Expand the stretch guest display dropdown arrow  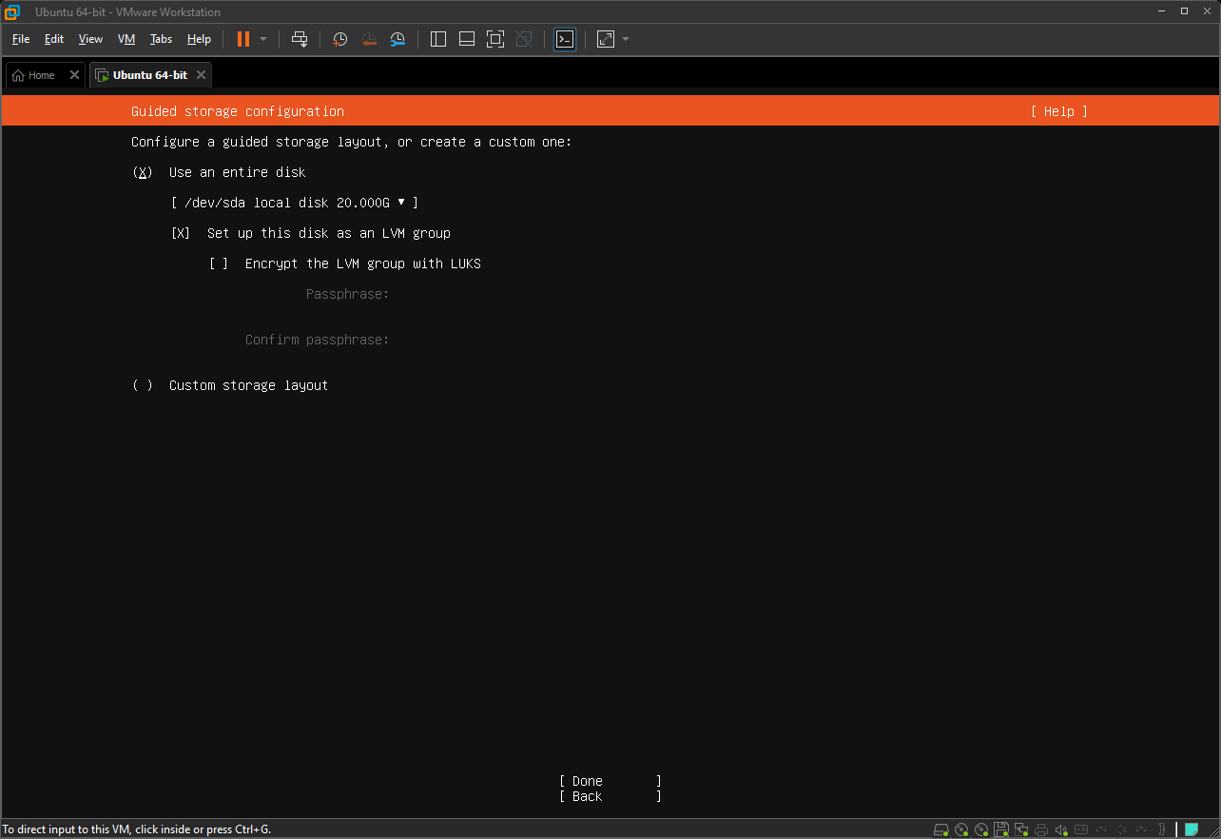pyautogui.click(x=626, y=39)
